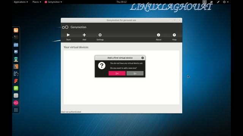Click the teal figure icon in the dock

click(x=16, y=59)
